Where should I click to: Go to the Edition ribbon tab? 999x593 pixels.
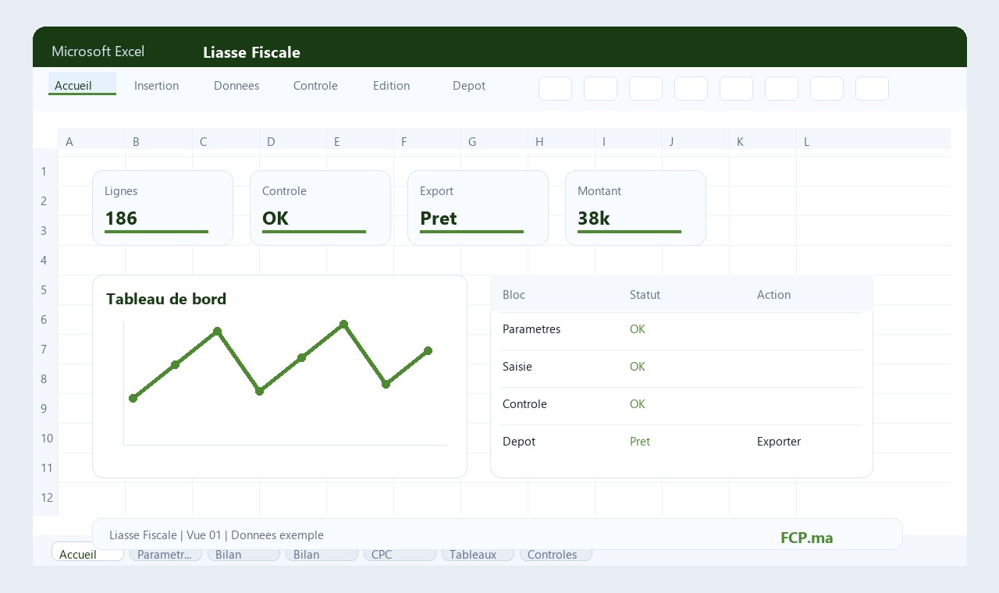391,86
